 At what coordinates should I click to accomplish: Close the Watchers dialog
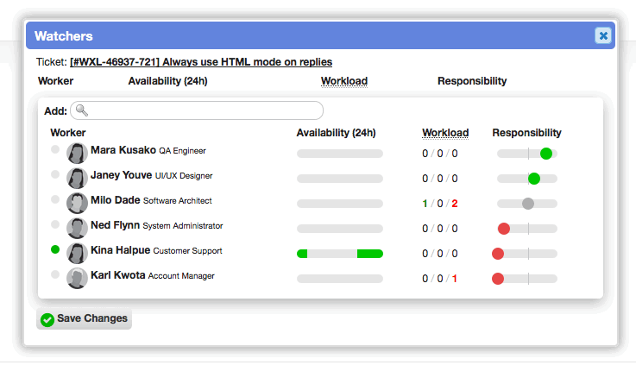[603, 35]
